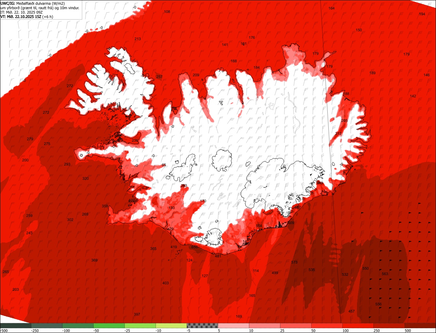Click the map value 146
Image resolution: width=436 pixels, height=333 pixels.
(426, 75)
